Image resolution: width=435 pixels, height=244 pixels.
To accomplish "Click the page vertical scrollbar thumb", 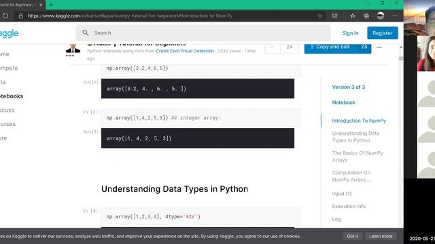I will click(x=401, y=58).
